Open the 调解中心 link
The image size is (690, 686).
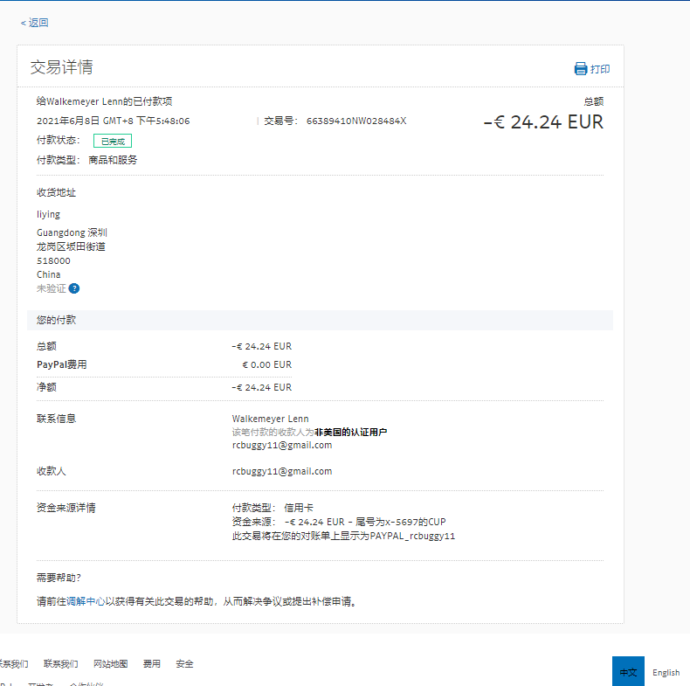pyautogui.click(x=86, y=601)
